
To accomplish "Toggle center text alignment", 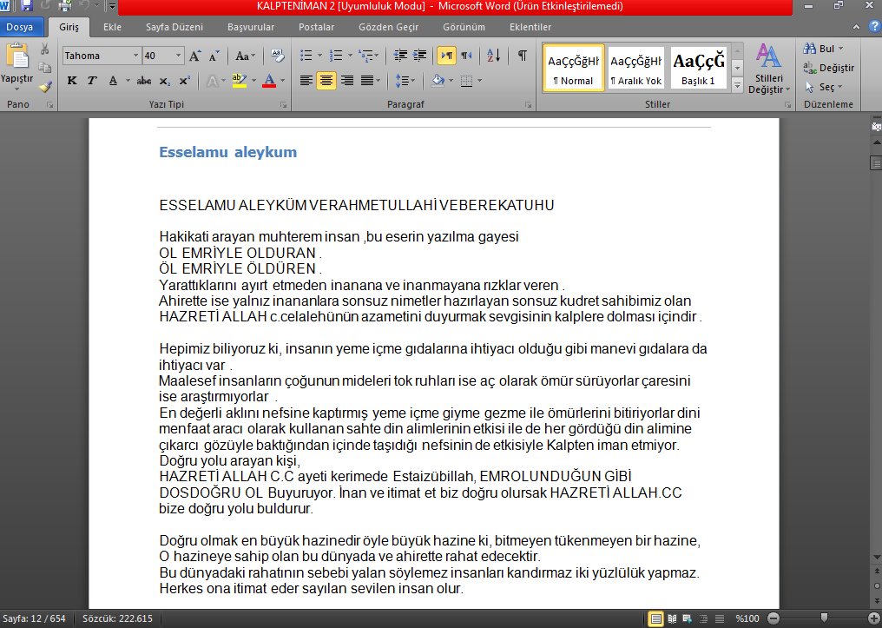I will [x=326, y=81].
